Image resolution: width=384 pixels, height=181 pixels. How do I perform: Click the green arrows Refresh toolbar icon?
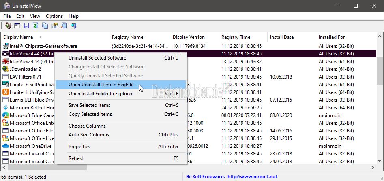tap(36, 26)
